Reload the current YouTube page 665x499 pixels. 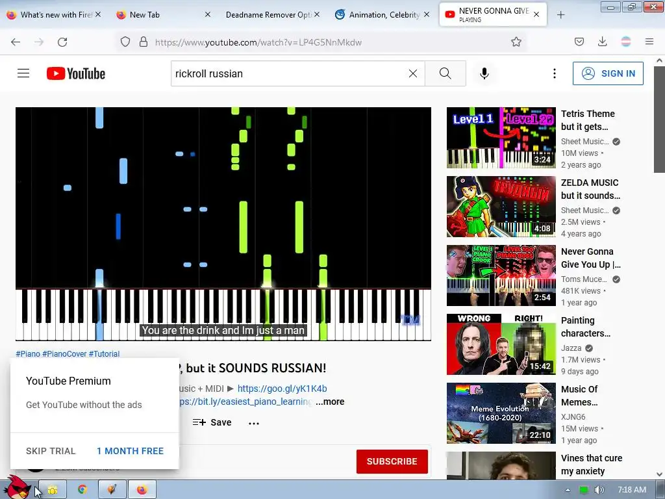(62, 42)
